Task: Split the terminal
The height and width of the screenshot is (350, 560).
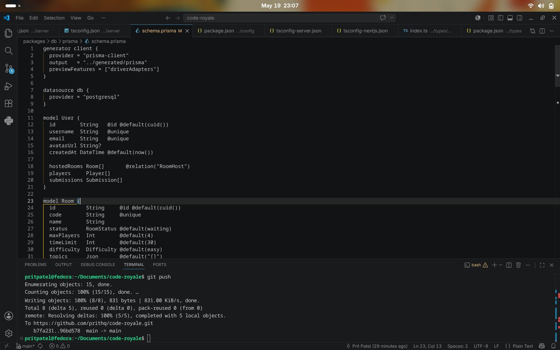Action: click(509, 265)
